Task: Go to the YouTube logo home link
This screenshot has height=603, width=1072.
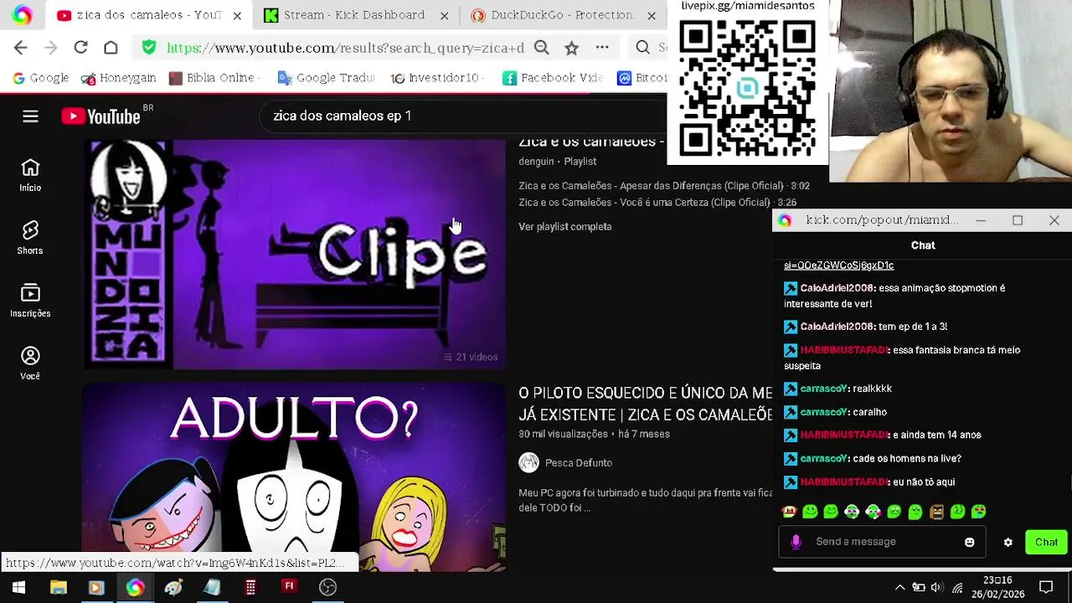Action: click(101, 116)
